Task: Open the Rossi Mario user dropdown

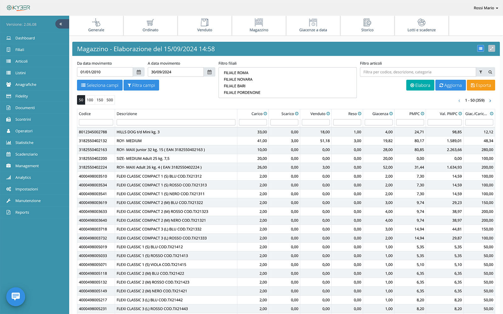Action: click(486, 8)
